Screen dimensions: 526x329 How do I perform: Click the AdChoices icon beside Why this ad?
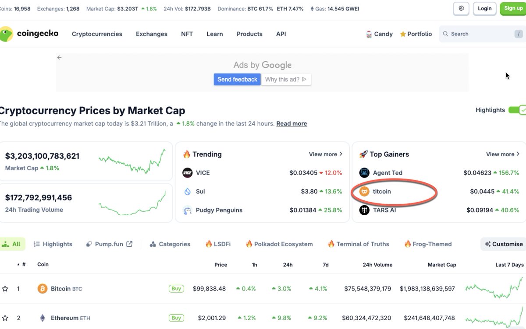304,79
